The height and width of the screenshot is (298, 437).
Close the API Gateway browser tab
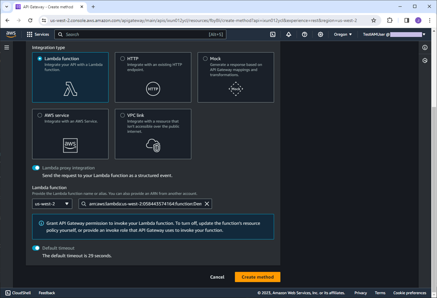tap(81, 7)
